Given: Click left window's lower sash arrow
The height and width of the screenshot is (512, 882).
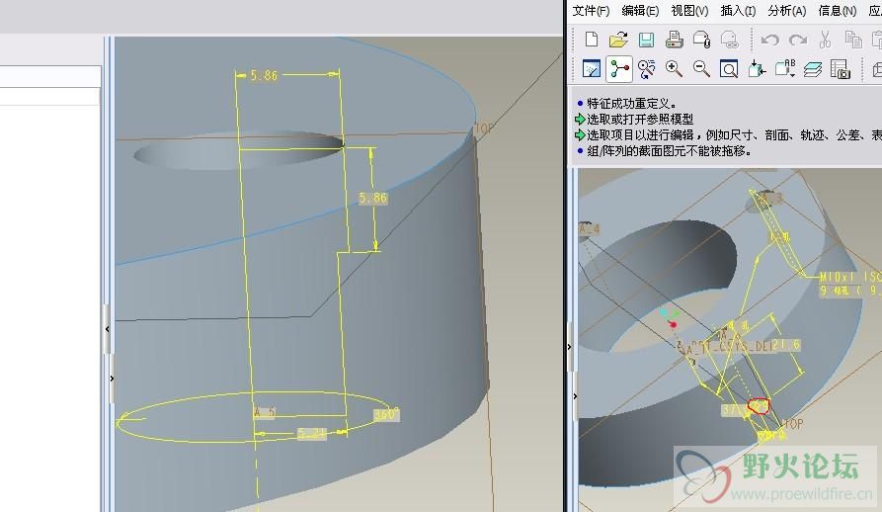Looking at the screenshot, I should [112, 379].
